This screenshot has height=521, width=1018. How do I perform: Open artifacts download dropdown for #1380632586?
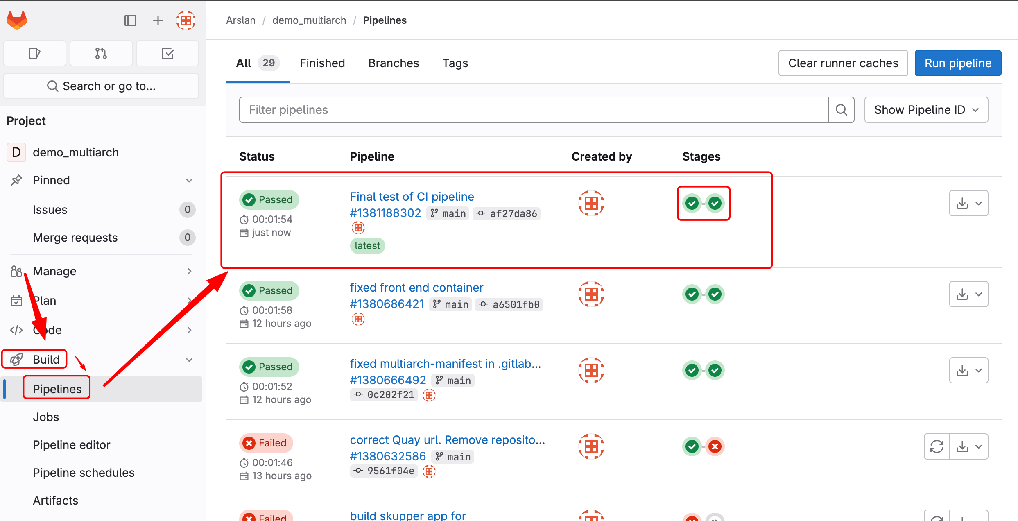968,446
